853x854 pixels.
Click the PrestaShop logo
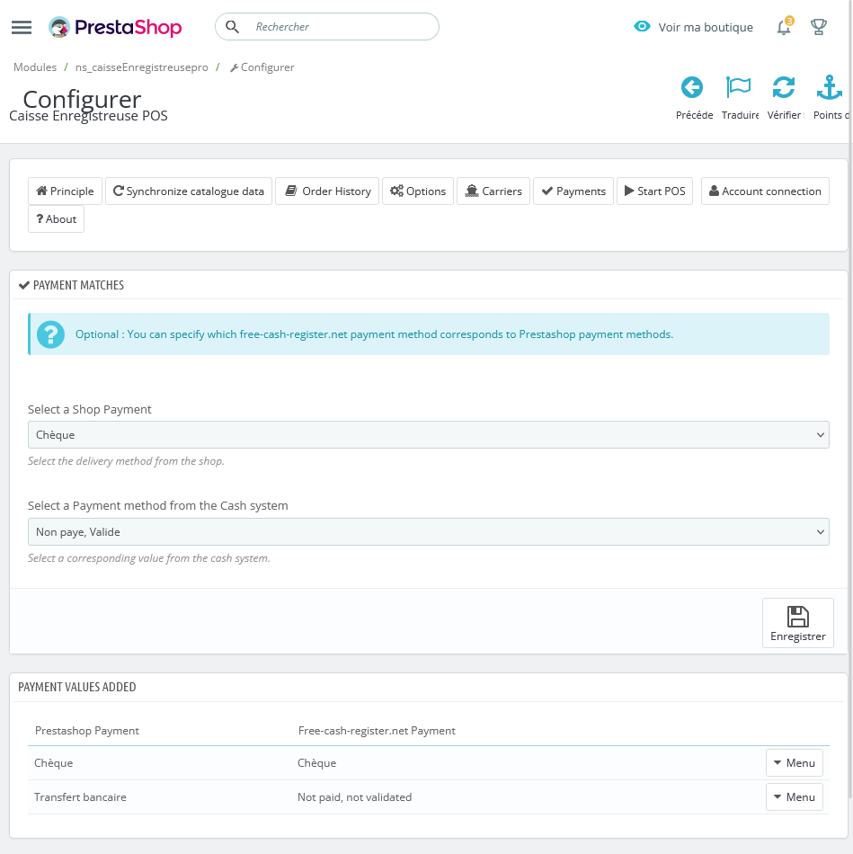[x=115, y=27]
